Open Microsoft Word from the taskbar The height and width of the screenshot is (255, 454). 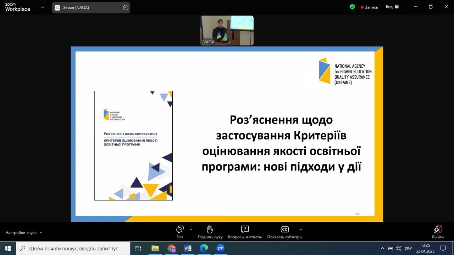[x=188, y=248]
